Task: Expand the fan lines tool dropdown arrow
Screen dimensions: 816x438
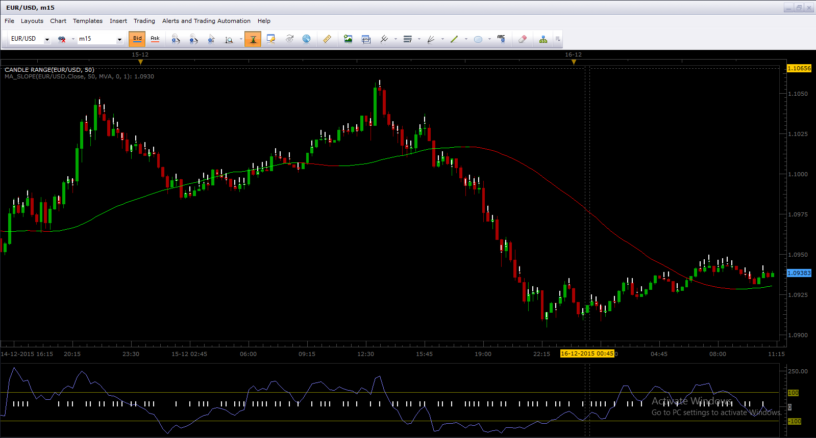Action: pos(442,39)
